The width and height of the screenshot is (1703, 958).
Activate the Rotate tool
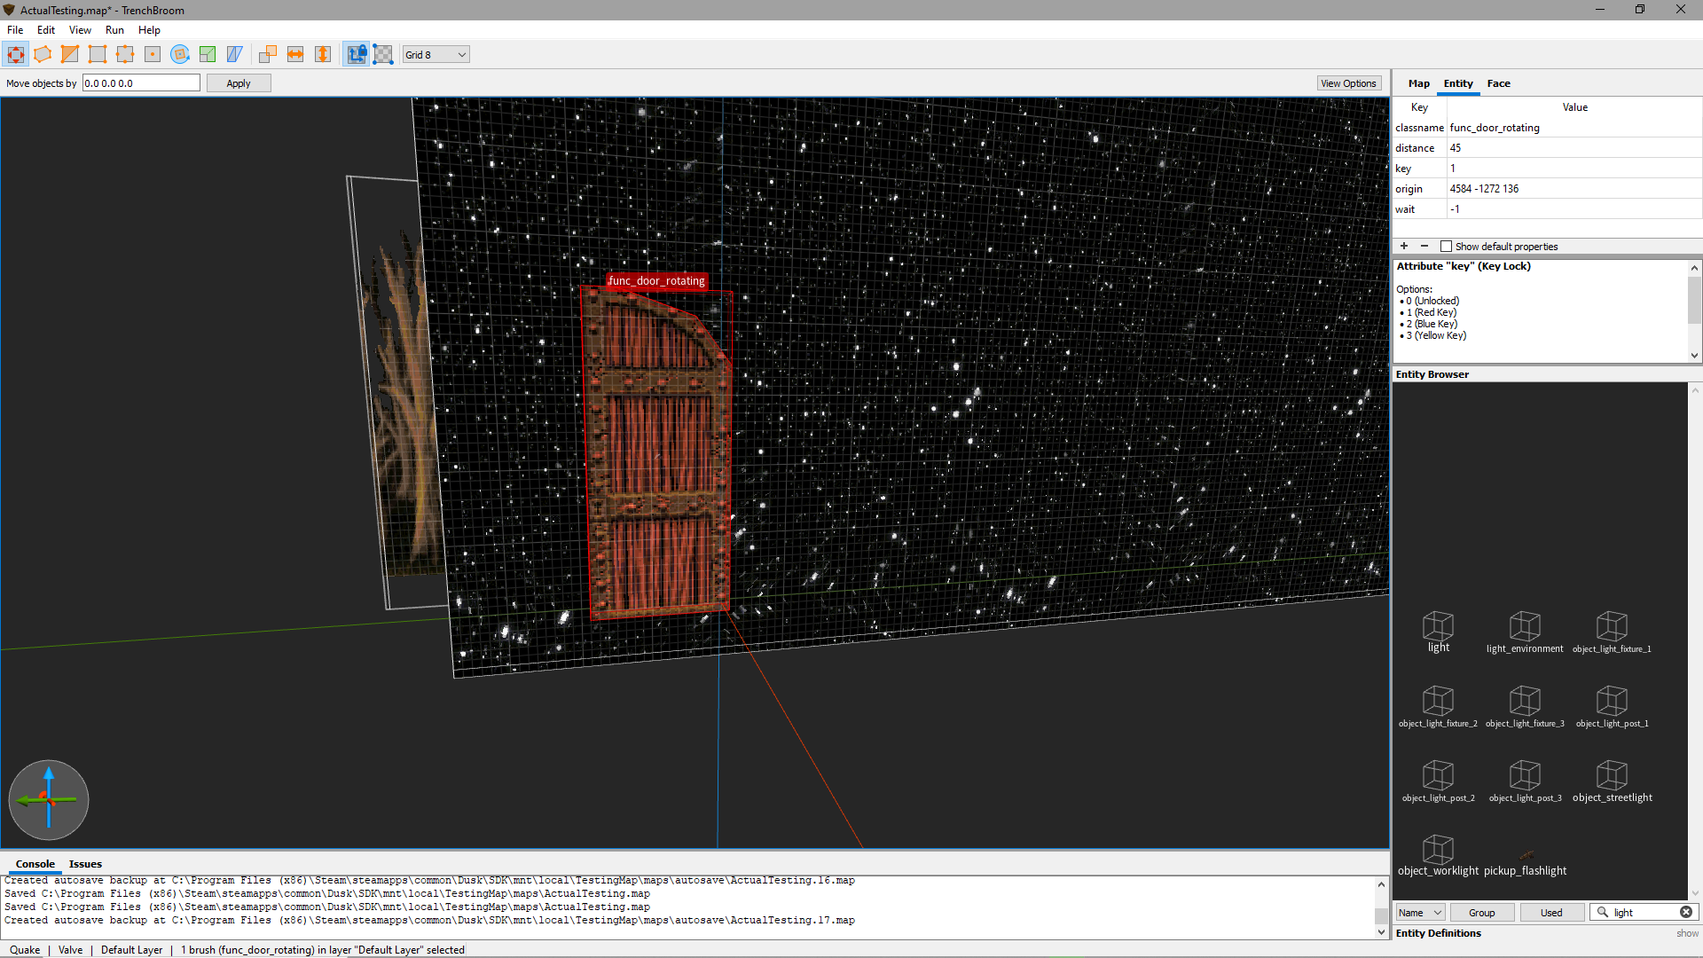pos(180,55)
